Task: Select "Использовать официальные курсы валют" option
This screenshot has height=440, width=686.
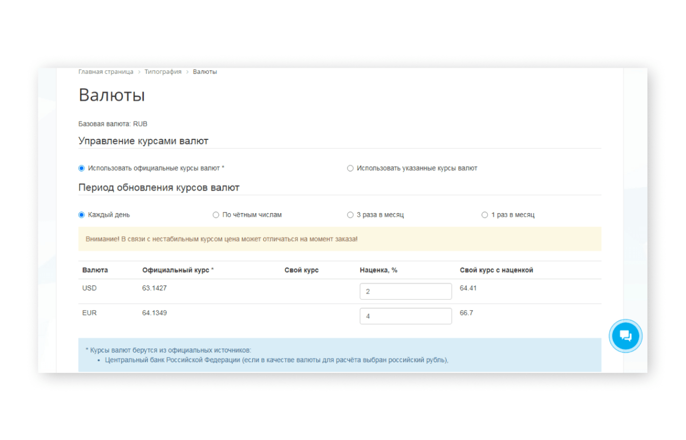Action: pos(81,168)
